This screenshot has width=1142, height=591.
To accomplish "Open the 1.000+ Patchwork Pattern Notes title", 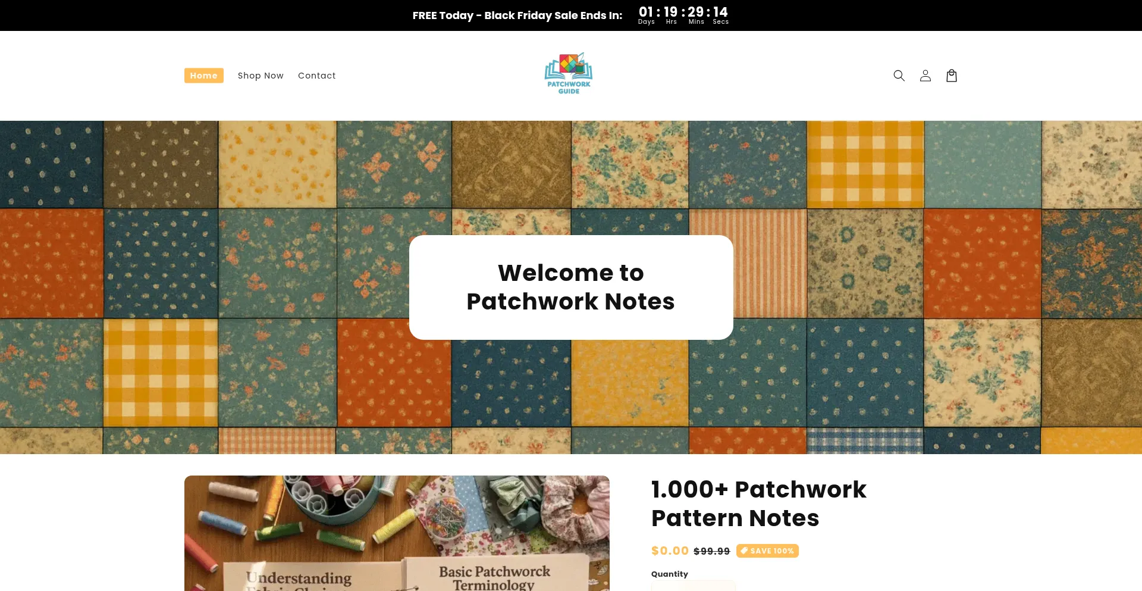I will pyautogui.click(x=758, y=504).
